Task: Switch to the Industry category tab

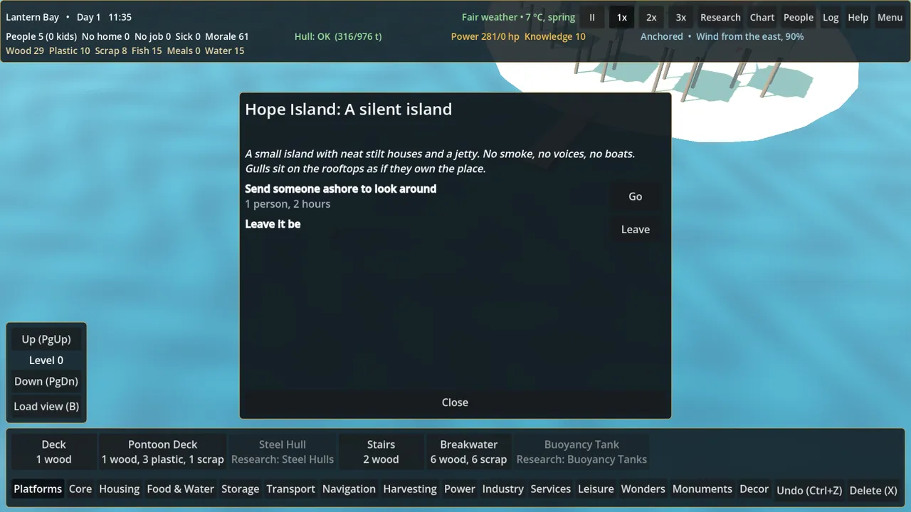Action: point(502,489)
